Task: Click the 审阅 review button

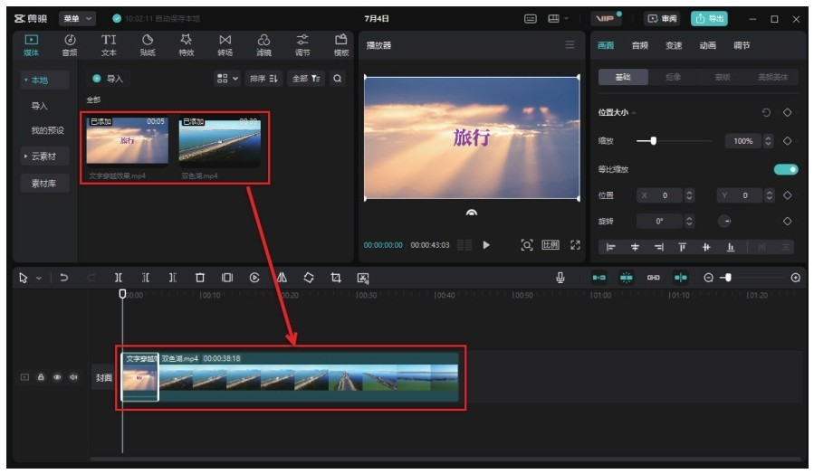Action: [661, 19]
